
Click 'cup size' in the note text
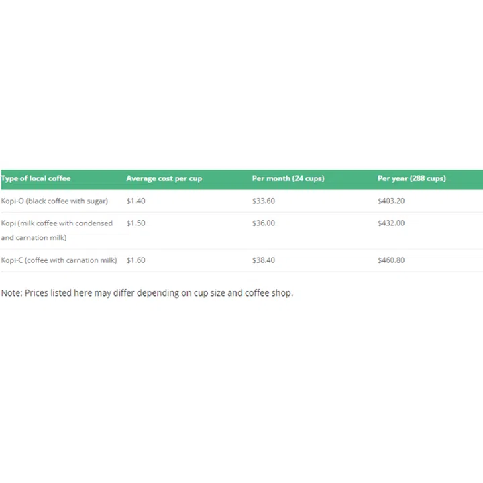click(209, 293)
